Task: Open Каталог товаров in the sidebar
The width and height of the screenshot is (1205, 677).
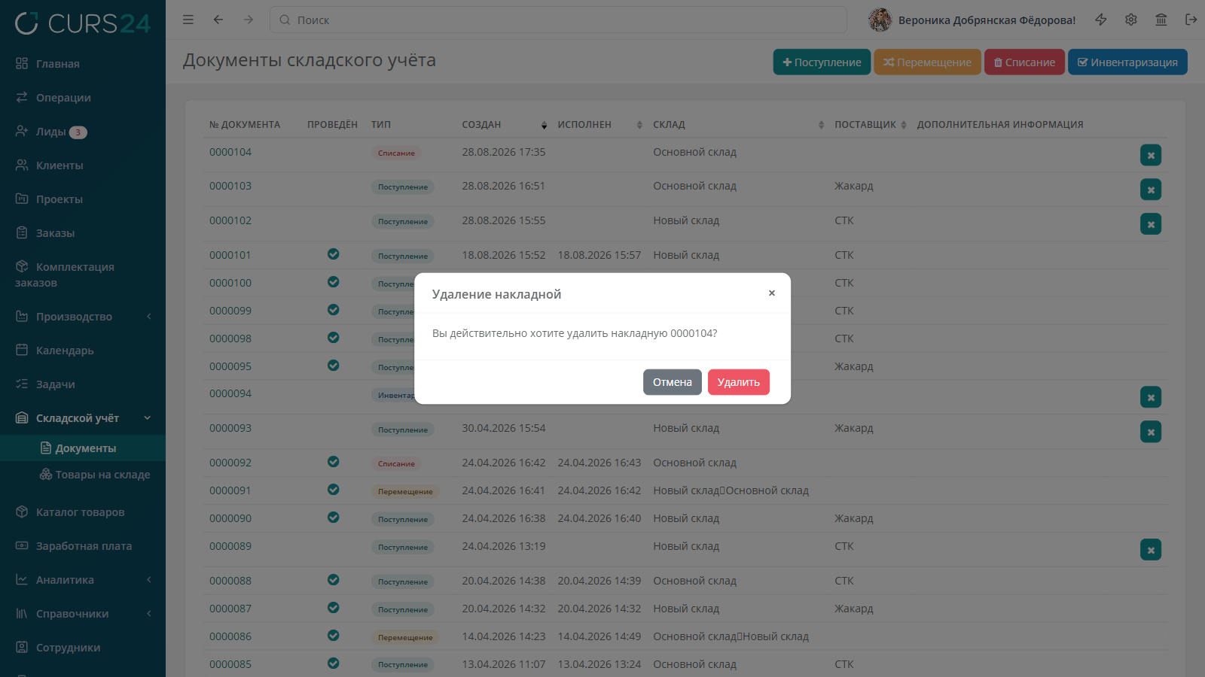Action: 83,512
